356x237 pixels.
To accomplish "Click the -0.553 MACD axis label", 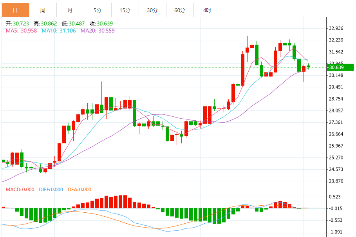I will point(335,221).
